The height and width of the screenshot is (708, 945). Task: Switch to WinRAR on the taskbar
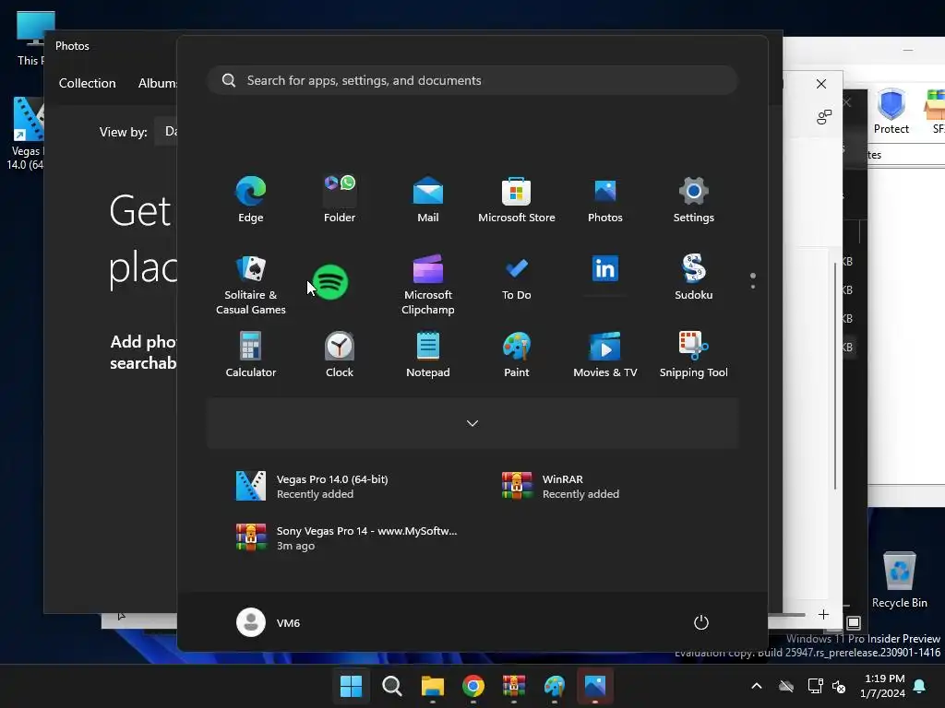pyautogui.click(x=513, y=686)
